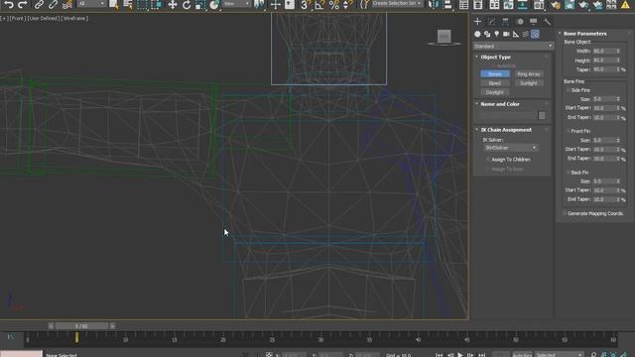Switch to the Hierarchy command panel tab

click(x=505, y=22)
